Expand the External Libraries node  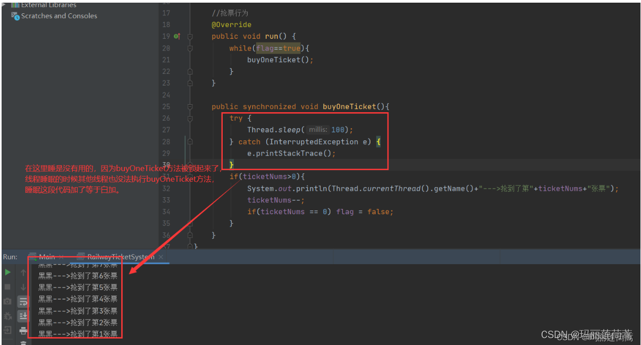(5, 5)
